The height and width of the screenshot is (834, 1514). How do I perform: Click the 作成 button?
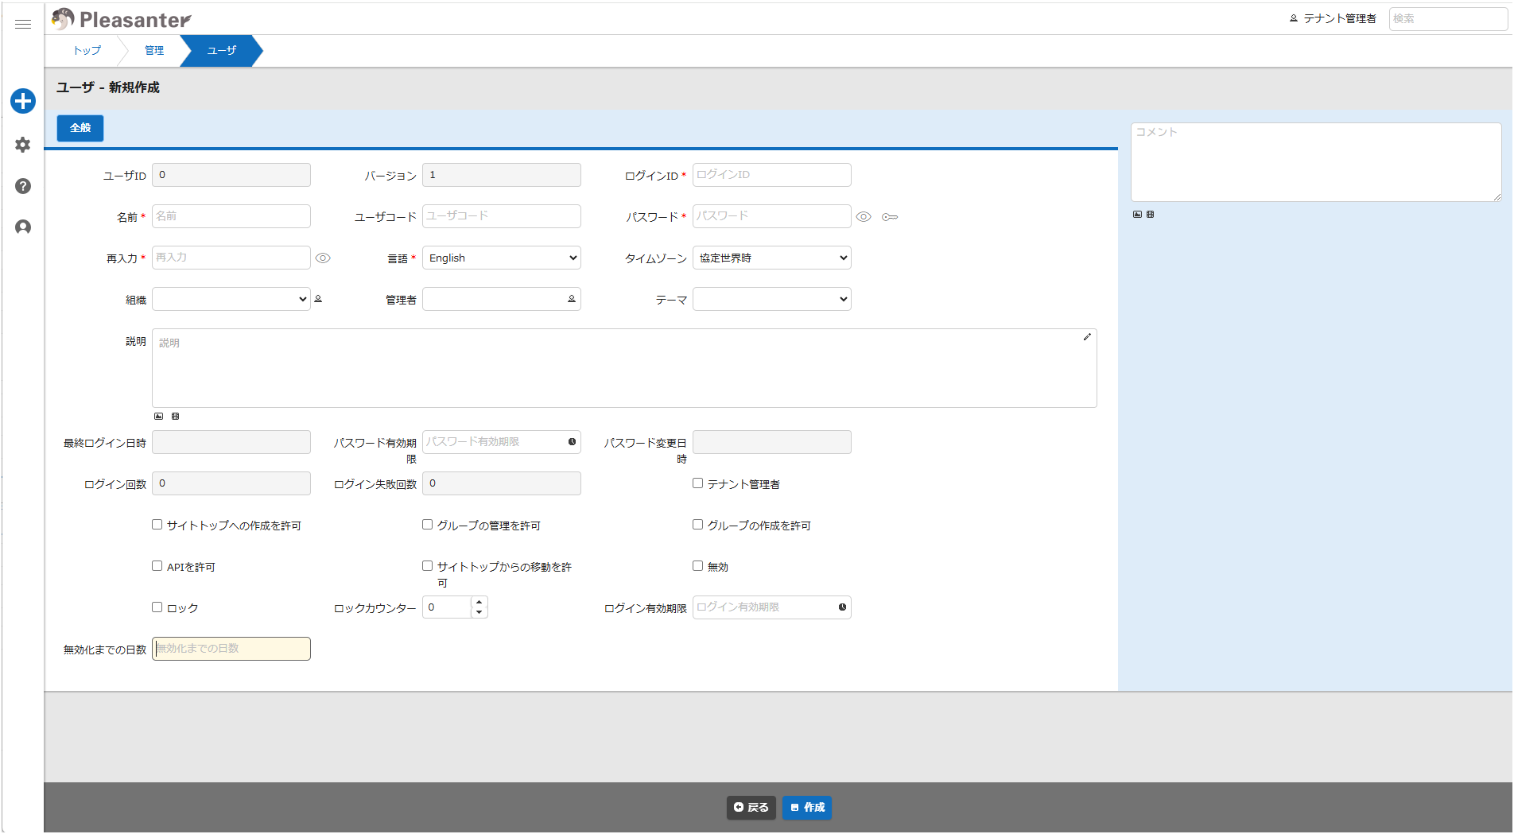click(x=807, y=807)
